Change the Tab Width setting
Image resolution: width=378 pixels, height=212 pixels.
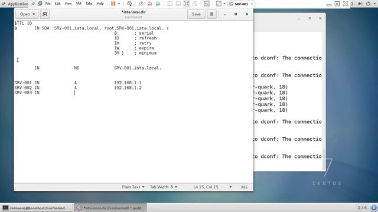[164, 187]
